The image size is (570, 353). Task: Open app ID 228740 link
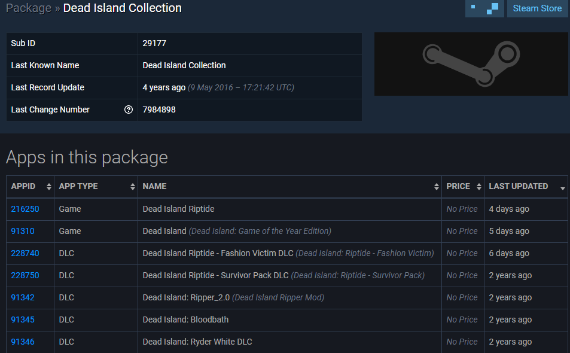(x=25, y=253)
